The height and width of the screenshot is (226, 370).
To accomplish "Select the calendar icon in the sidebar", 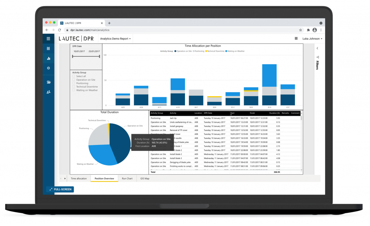I will tap(48, 48).
